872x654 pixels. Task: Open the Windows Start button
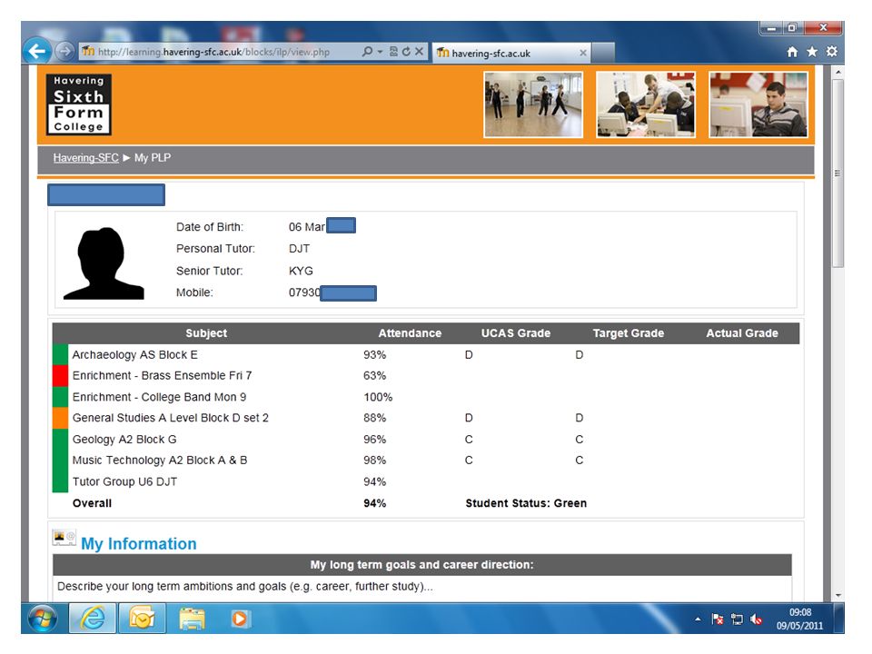(x=43, y=619)
